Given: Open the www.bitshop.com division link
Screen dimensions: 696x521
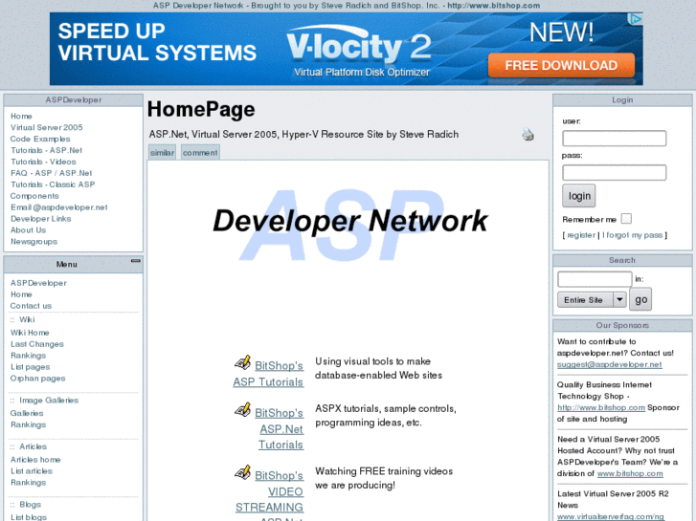Looking at the screenshot, I should pos(630,473).
